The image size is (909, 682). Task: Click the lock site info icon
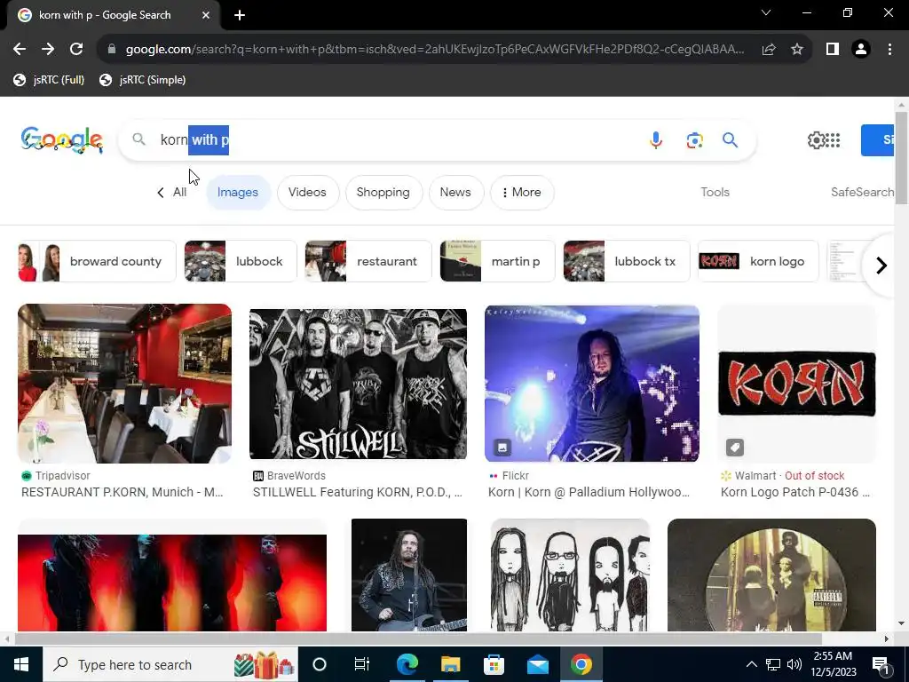(x=112, y=50)
